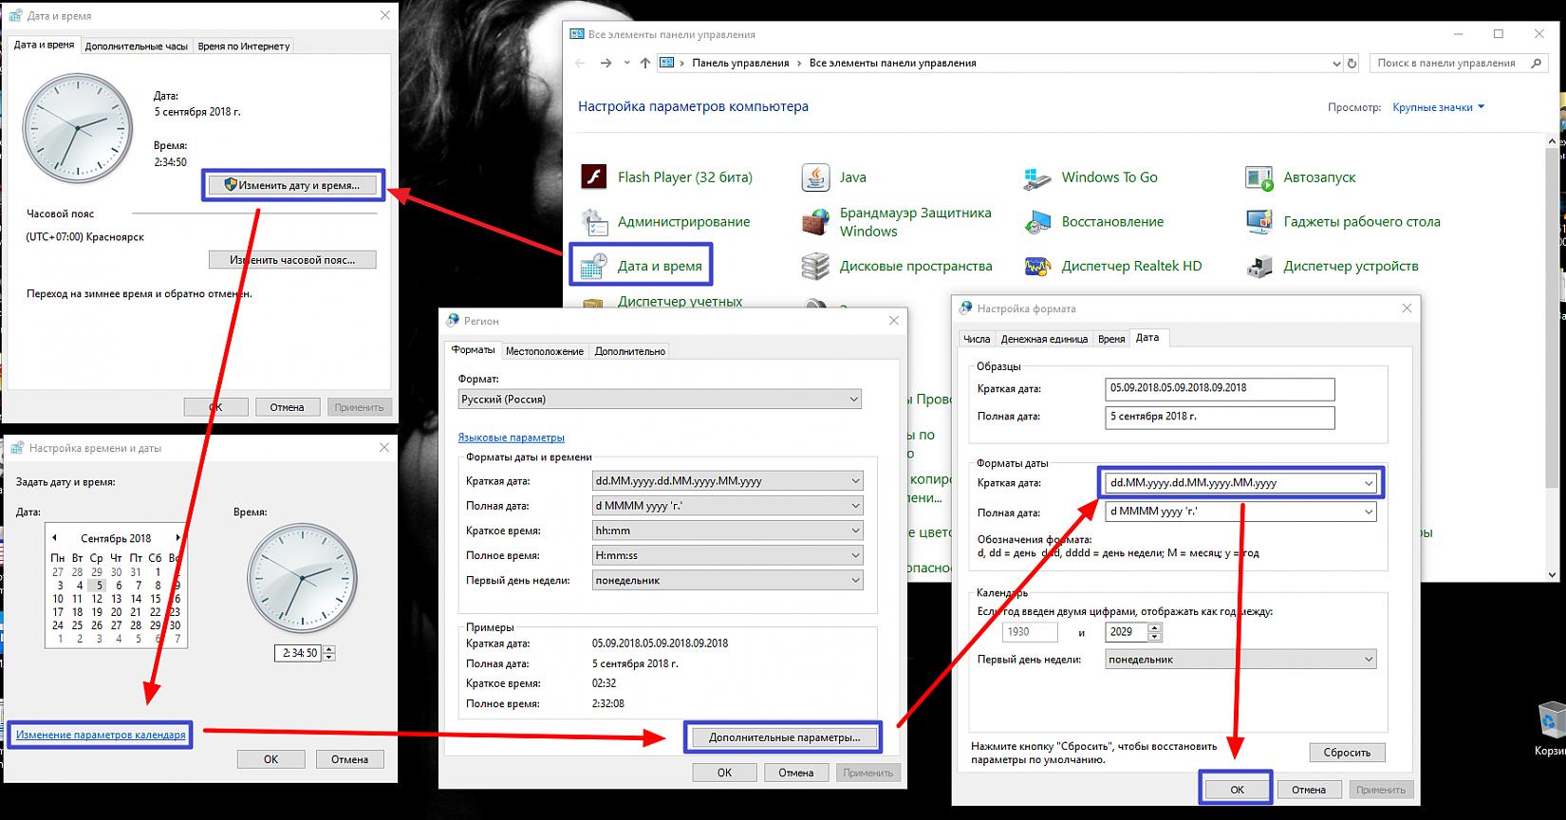Select the Дополнительно tab in Регион
Viewport: 1566px width, 820px height.
pos(630,351)
